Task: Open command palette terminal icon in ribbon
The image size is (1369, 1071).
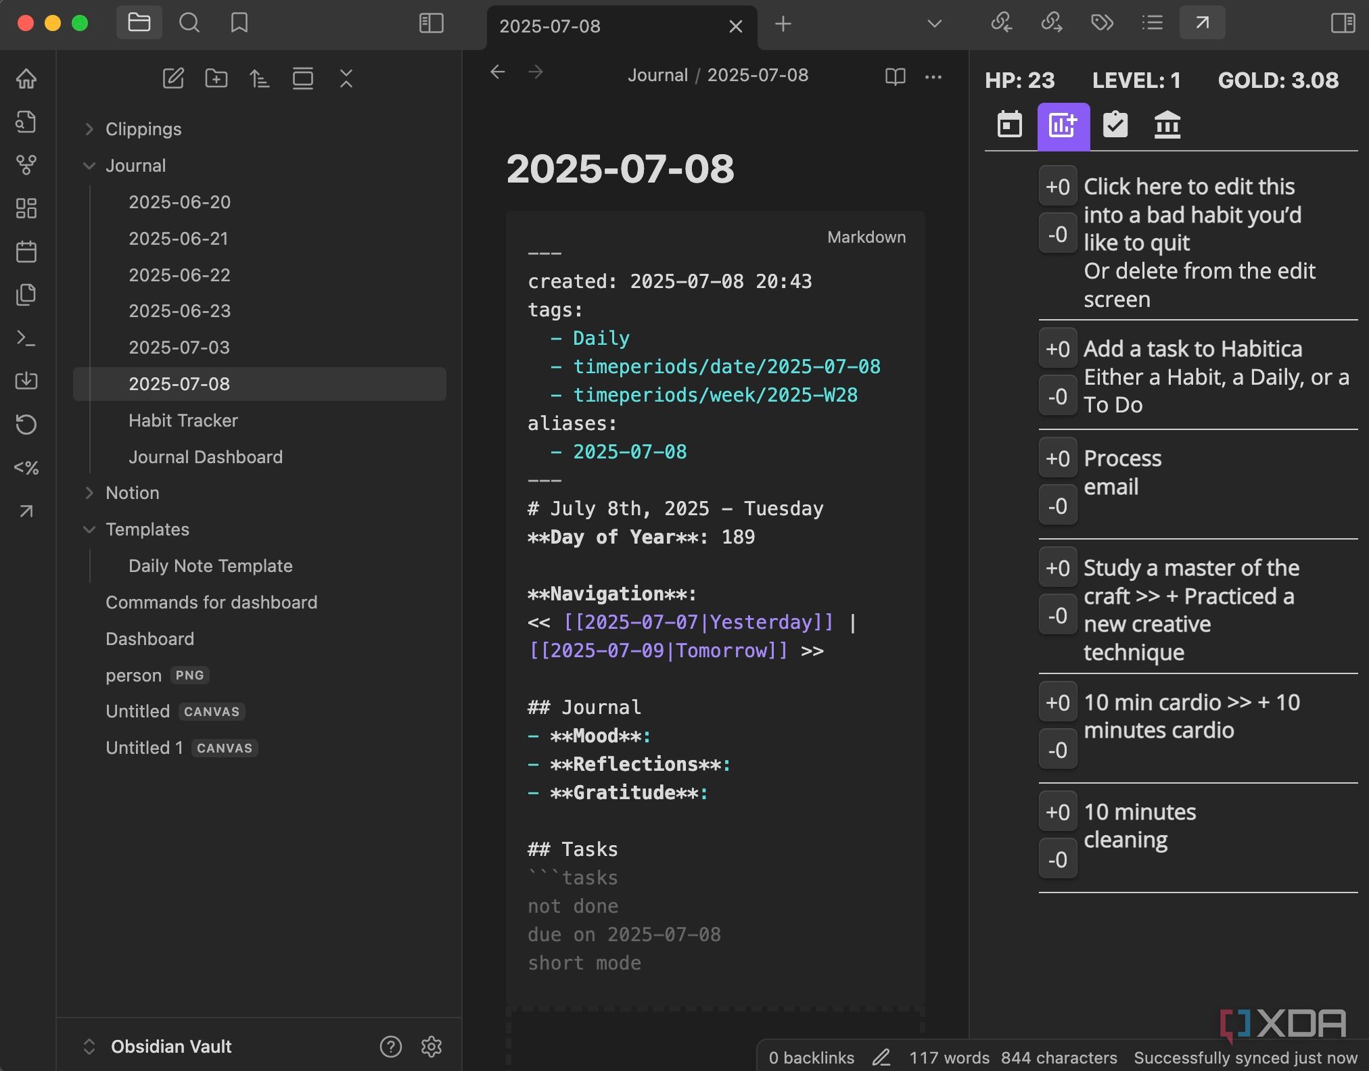Action: tap(26, 338)
